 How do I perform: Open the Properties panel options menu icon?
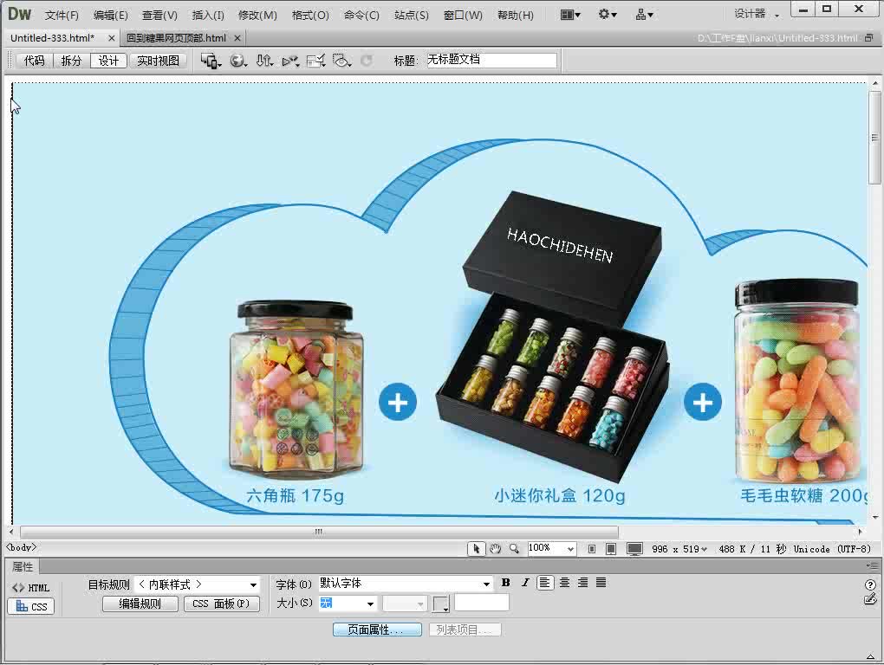coord(872,566)
